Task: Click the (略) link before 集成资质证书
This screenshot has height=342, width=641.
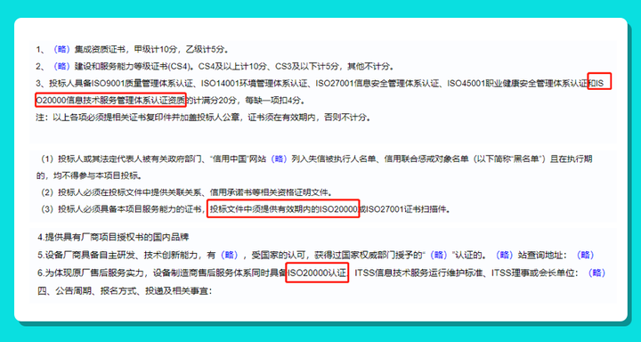Action: point(62,50)
